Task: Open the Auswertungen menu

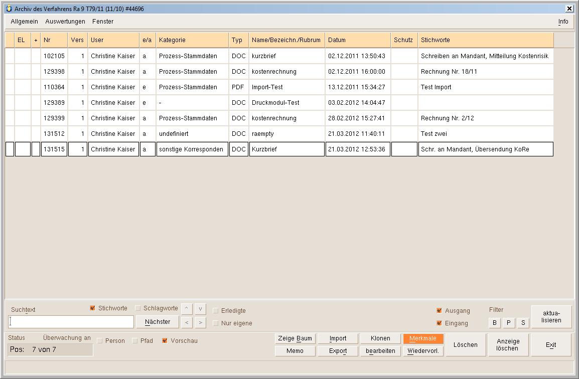Action: pyautogui.click(x=65, y=22)
